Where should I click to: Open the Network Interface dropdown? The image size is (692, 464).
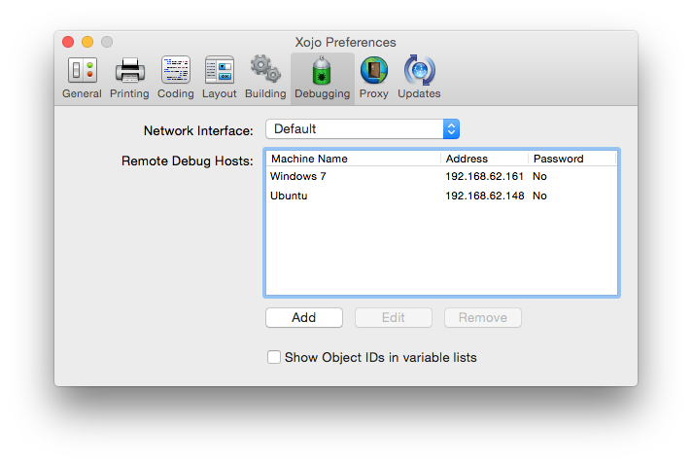[363, 129]
